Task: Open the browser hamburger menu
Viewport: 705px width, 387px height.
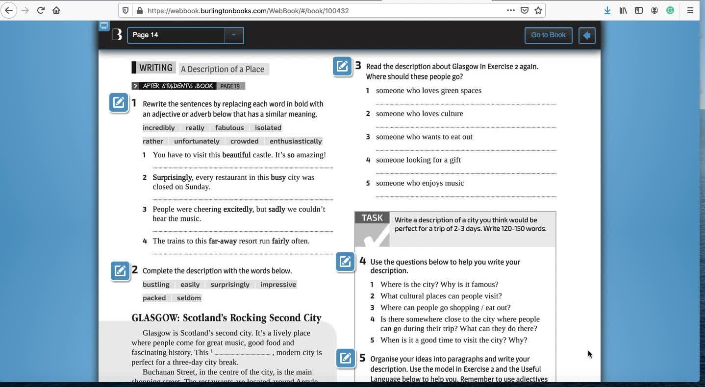Action: (x=690, y=10)
